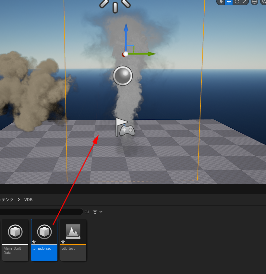The height and width of the screenshot is (274, 266).
Task: Expand breadcrumb chevron before VDB
Action: (19, 200)
